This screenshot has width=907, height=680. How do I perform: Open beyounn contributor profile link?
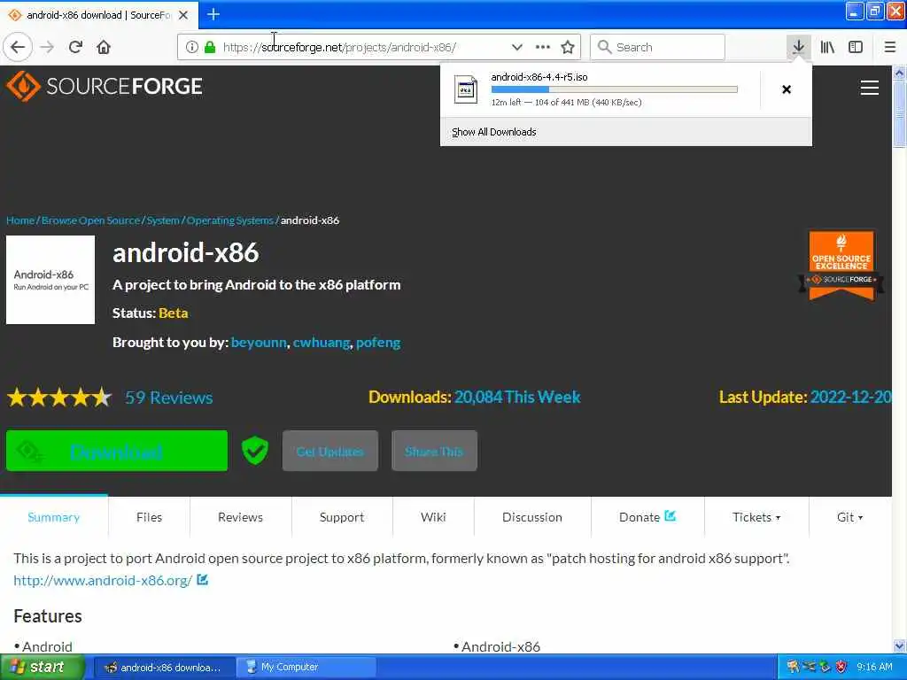pos(259,343)
